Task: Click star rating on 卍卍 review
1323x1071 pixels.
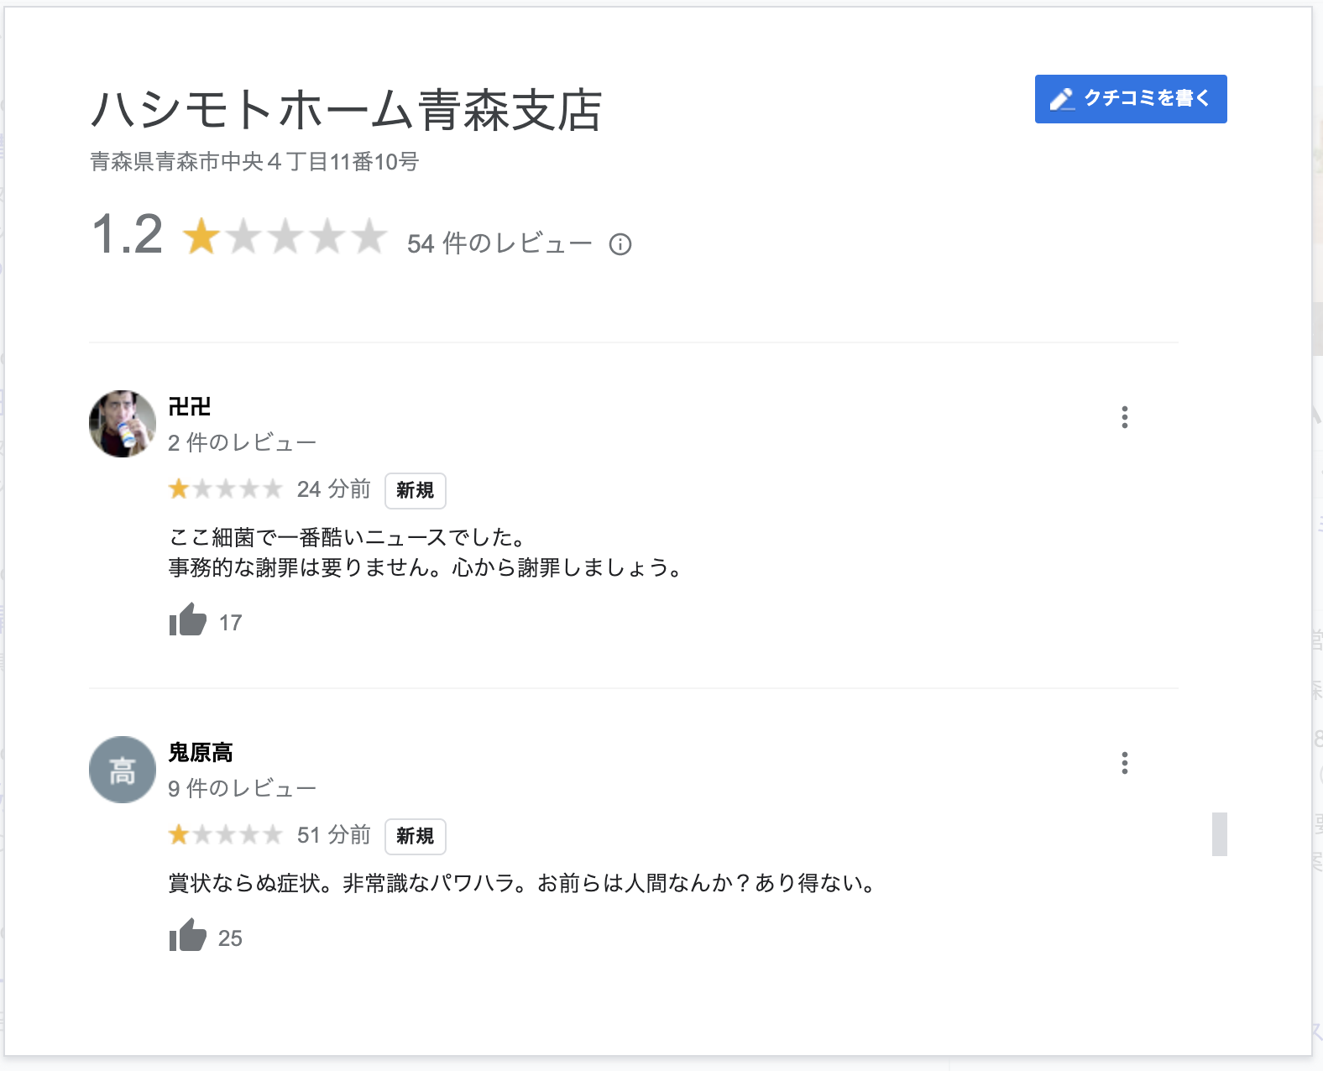Action: tap(225, 488)
